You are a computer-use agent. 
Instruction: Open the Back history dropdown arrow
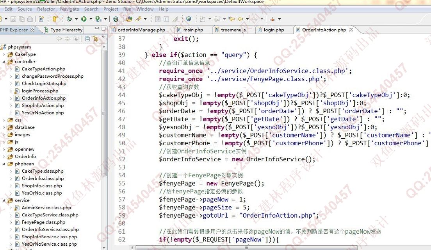[248, 19]
